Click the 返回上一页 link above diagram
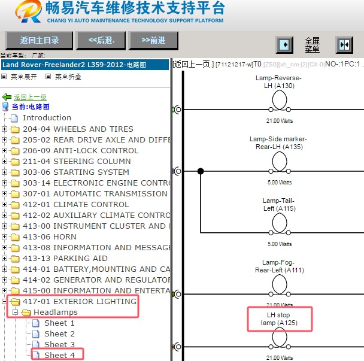Image resolution: width=364 pixels, height=361 pixels. [193, 64]
